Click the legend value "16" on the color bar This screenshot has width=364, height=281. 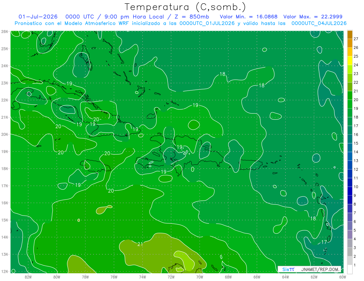356,135
